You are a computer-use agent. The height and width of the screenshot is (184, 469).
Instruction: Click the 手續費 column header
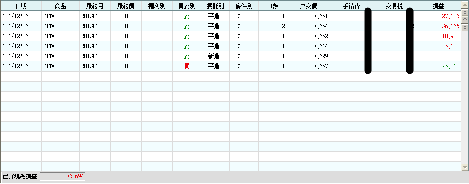351,6
